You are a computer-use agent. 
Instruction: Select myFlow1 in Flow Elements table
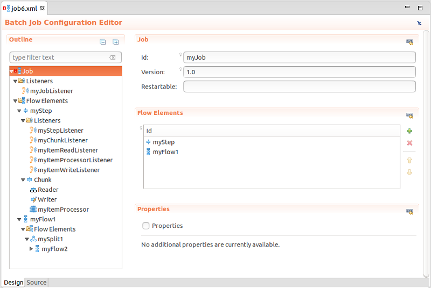(x=165, y=152)
